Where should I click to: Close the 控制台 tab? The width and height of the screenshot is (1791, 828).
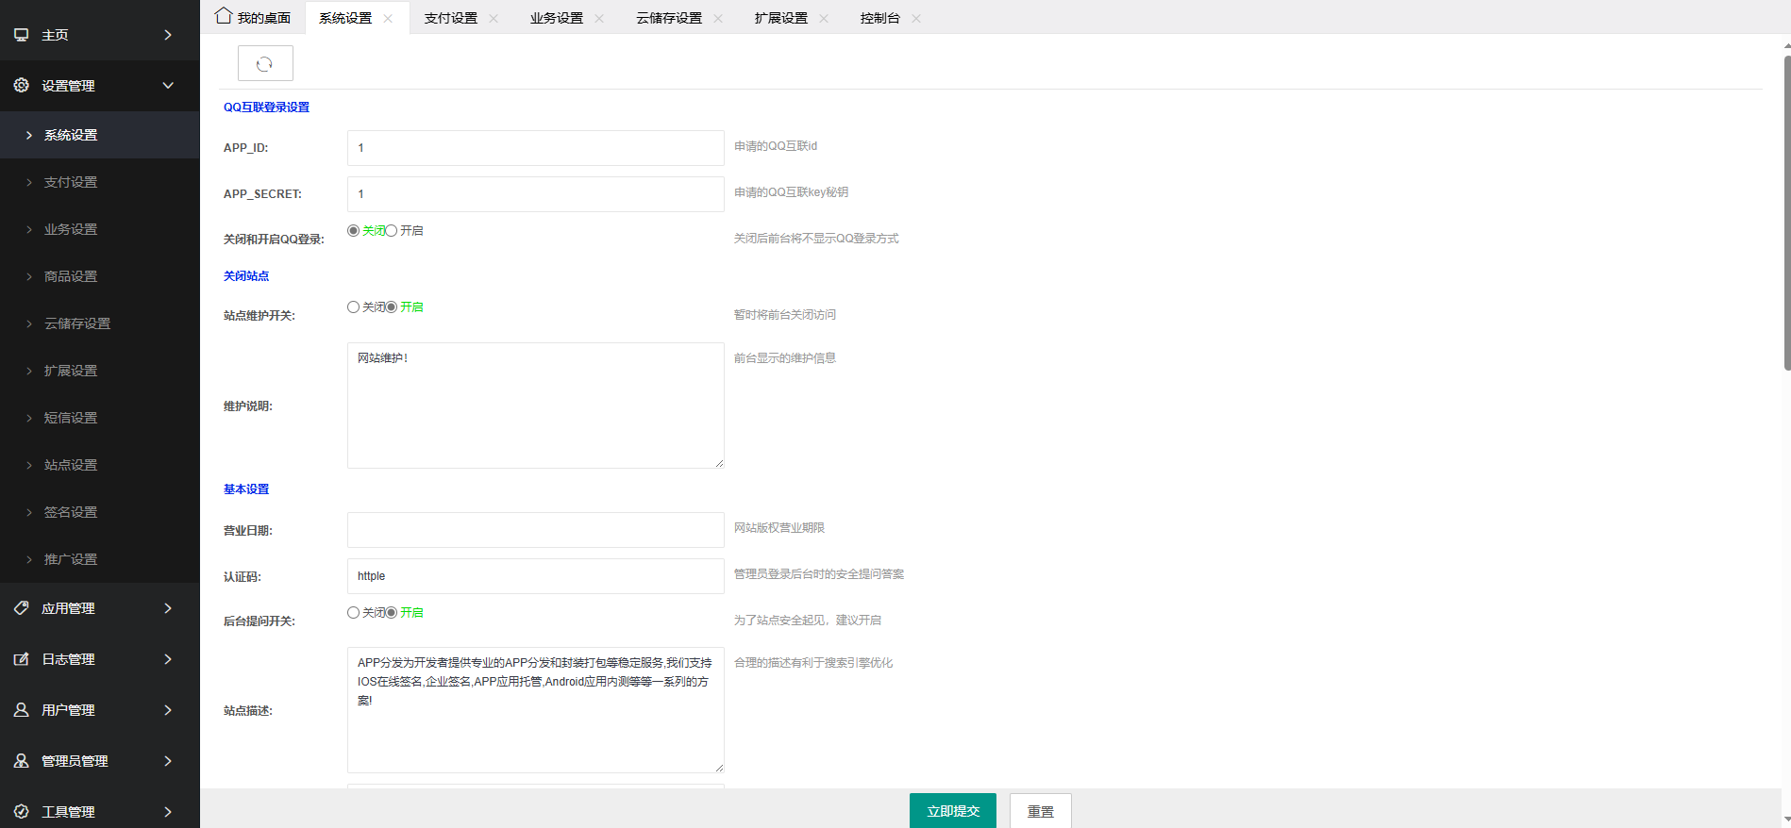(x=916, y=19)
